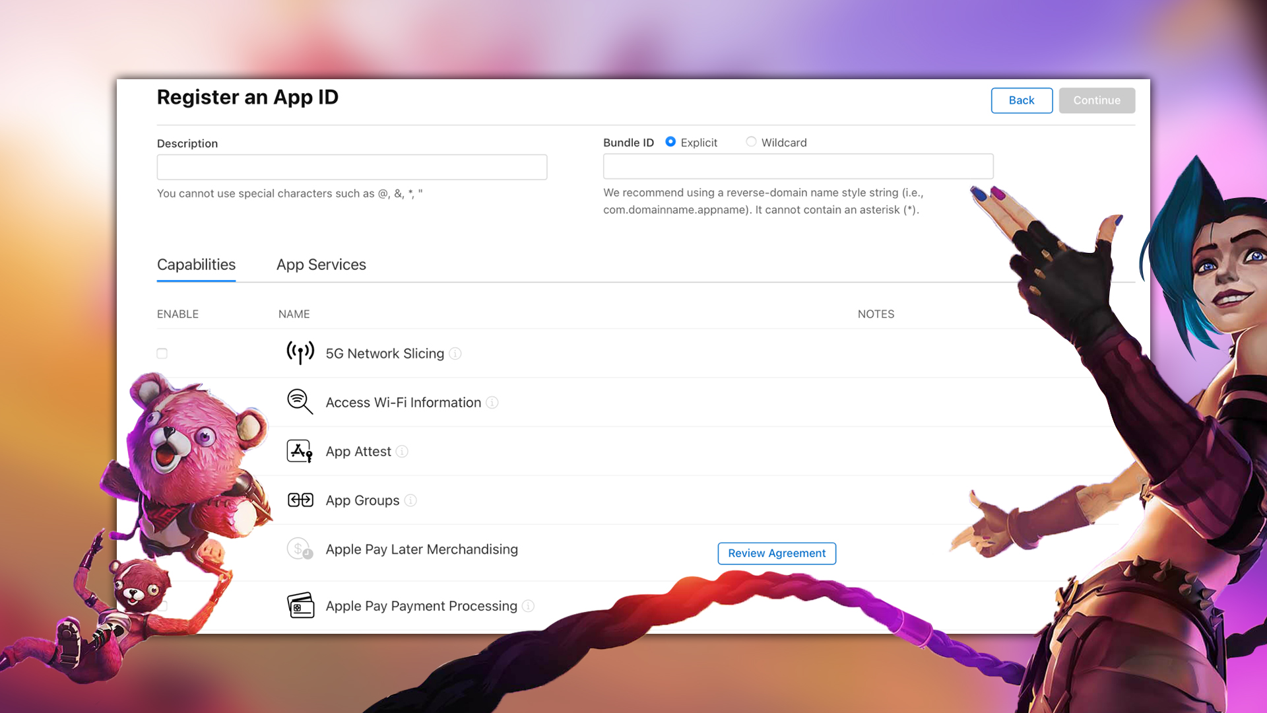1267x713 pixels.
Task: Click the ENABLE column header
Action: [x=178, y=314]
